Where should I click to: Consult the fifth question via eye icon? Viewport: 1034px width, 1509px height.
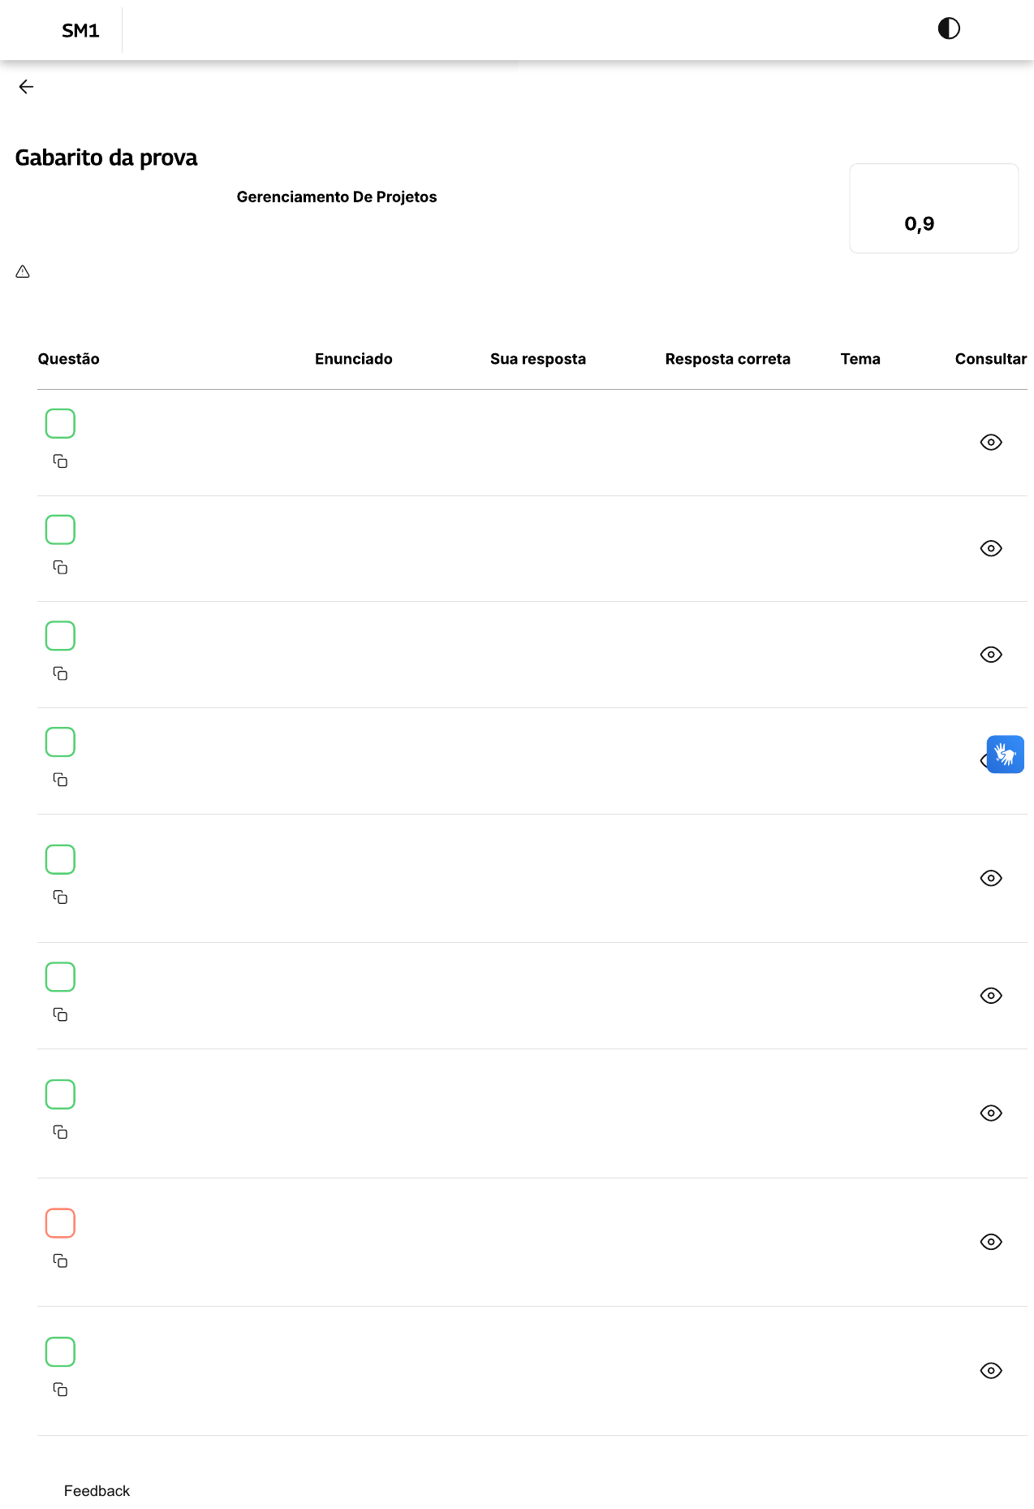[x=990, y=879]
